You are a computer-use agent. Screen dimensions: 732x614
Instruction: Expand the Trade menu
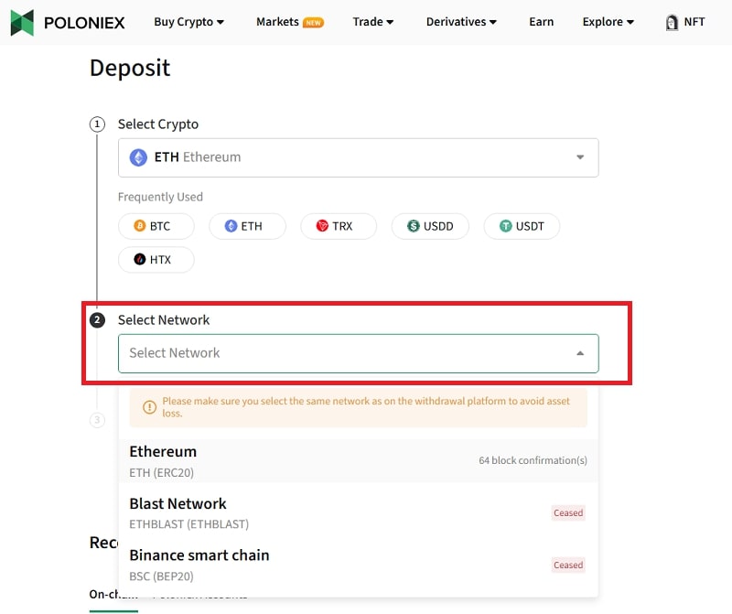373,22
